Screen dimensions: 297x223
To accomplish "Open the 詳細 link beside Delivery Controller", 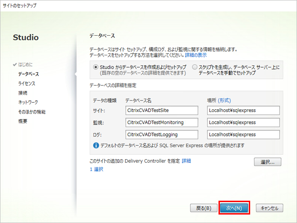I will [x=186, y=161].
